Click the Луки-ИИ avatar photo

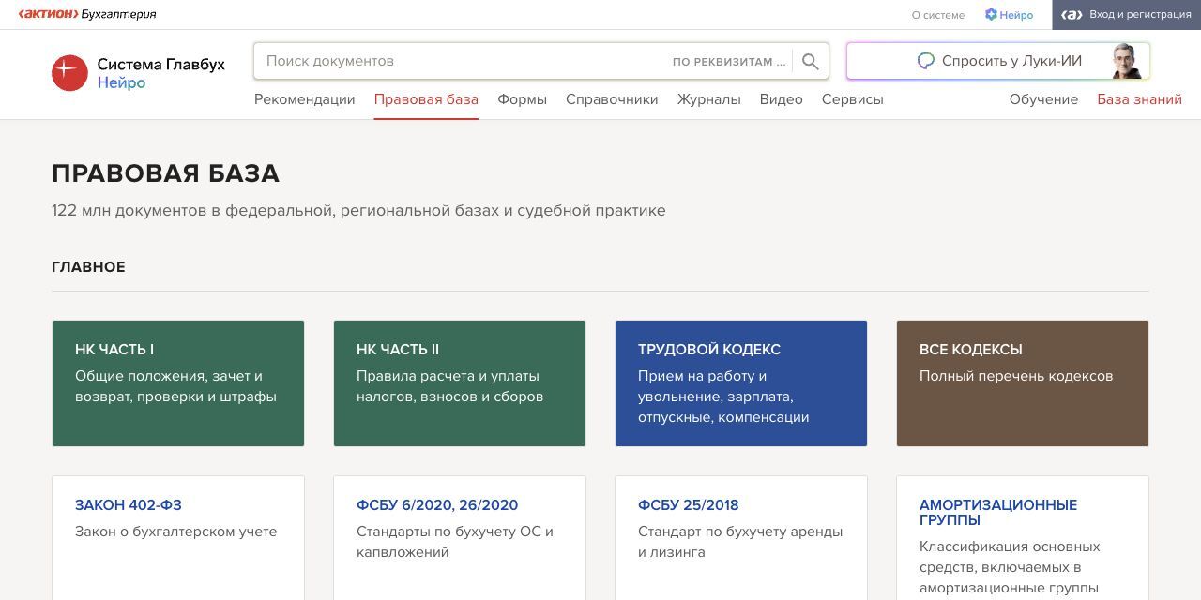point(1127,61)
